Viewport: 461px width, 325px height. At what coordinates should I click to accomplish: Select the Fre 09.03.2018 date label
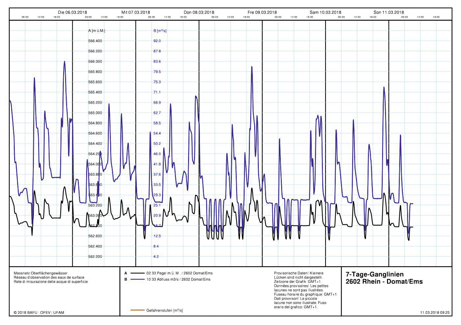[x=262, y=12]
